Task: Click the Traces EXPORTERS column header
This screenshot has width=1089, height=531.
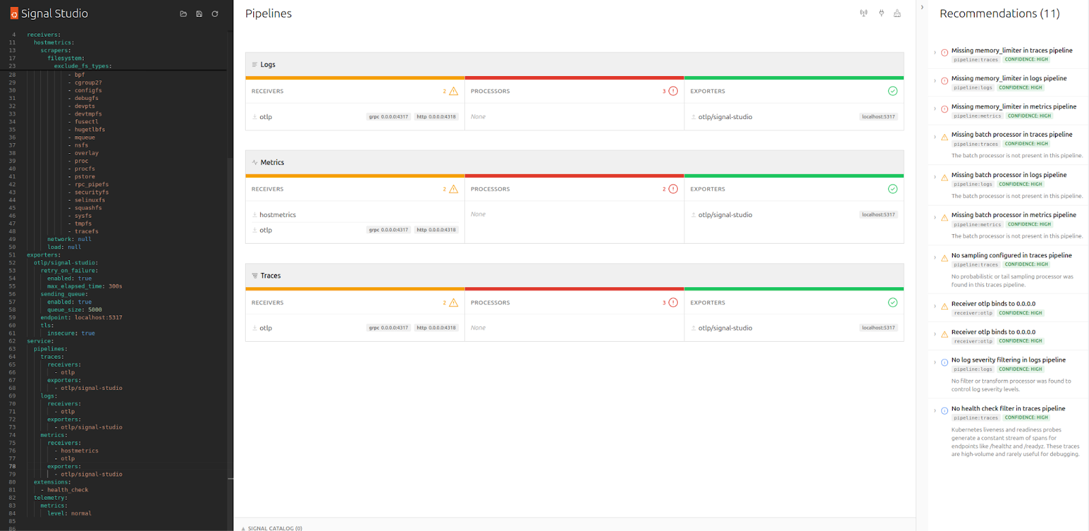Action: point(708,303)
